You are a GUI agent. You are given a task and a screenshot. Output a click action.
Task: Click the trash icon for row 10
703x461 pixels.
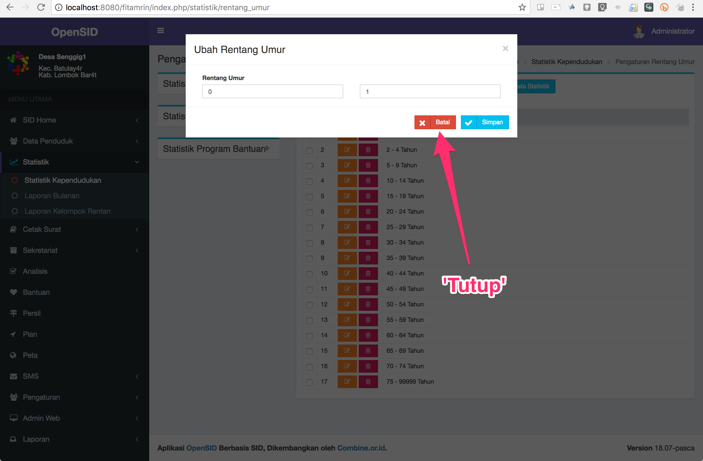[368, 273]
